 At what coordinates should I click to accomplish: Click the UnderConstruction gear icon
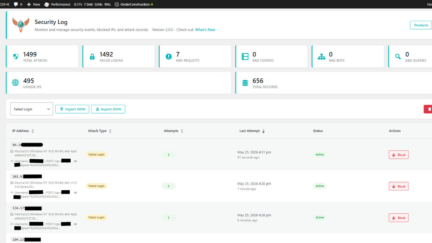pos(117,4)
